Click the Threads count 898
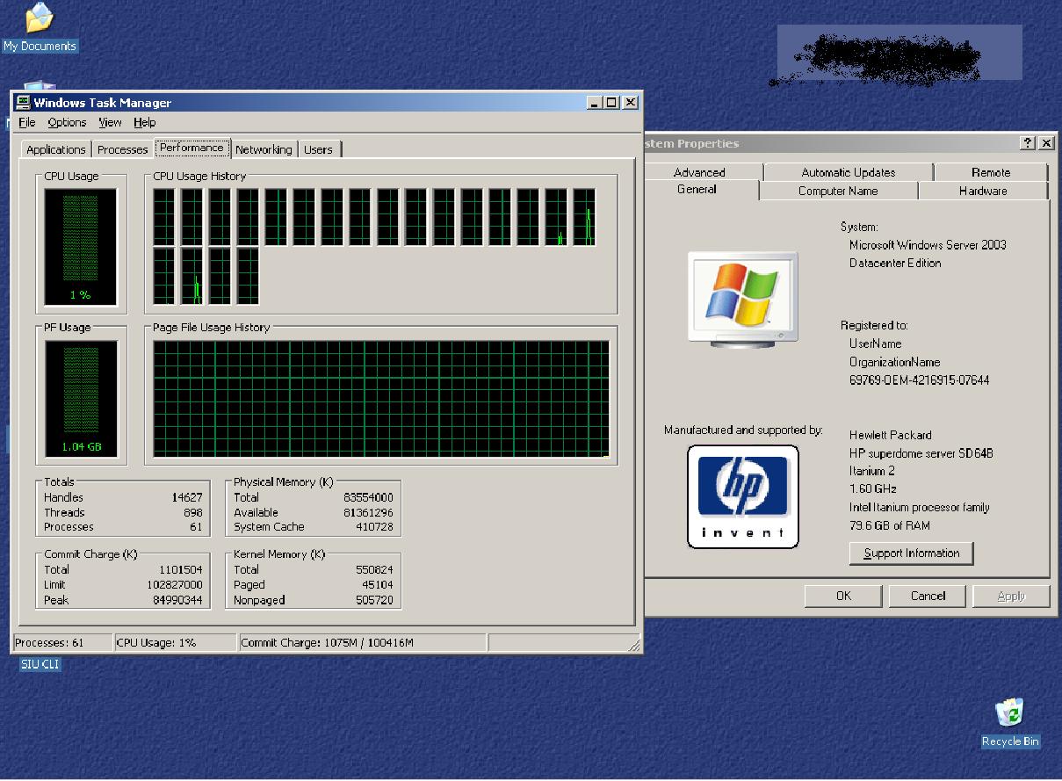1062x781 pixels. 193,512
